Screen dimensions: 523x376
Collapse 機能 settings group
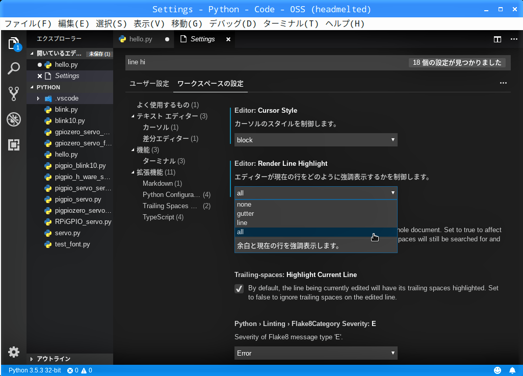click(x=133, y=150)
